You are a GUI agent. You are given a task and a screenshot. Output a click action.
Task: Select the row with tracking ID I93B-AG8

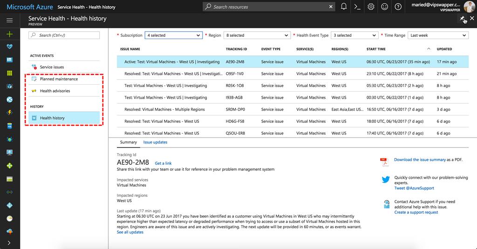pyautogui.click(x=293, y=97)
